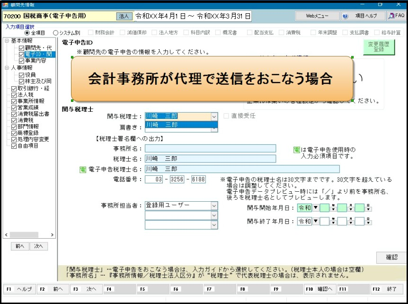The image size is (408, 304).
Task: Toggle the 法人税 checkbox
Action: (14, 95)
